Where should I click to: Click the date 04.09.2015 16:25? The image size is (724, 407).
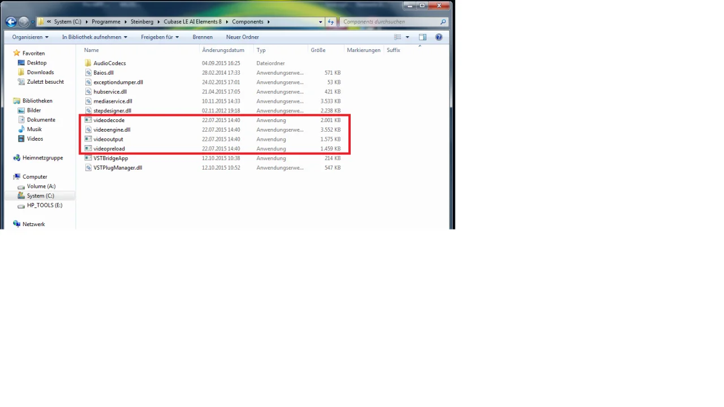pyautogui.click(x=221, y=63)
